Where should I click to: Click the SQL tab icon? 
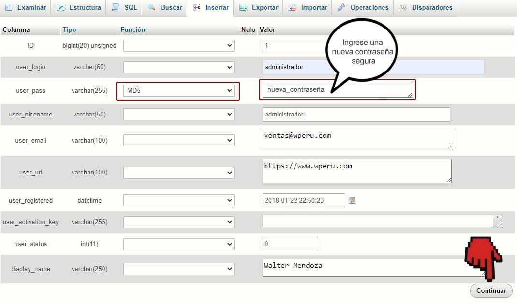click(x=115, y=7)
